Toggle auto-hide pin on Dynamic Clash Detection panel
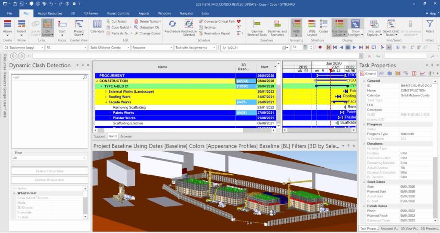Image resolution: width=440 pixels, height=233 pixels. click(83, 65)
